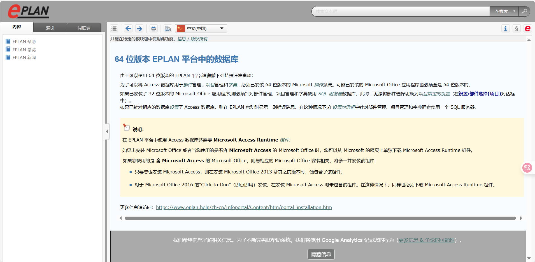The width and height of the screenshot is (535, 262).
Task: Click the book icon beside EPLAN 总览
Action: [x=8, y=50]
